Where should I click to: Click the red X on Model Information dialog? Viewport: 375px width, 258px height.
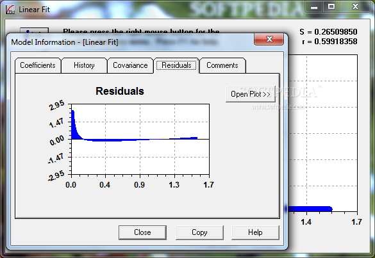pos(269,39)
